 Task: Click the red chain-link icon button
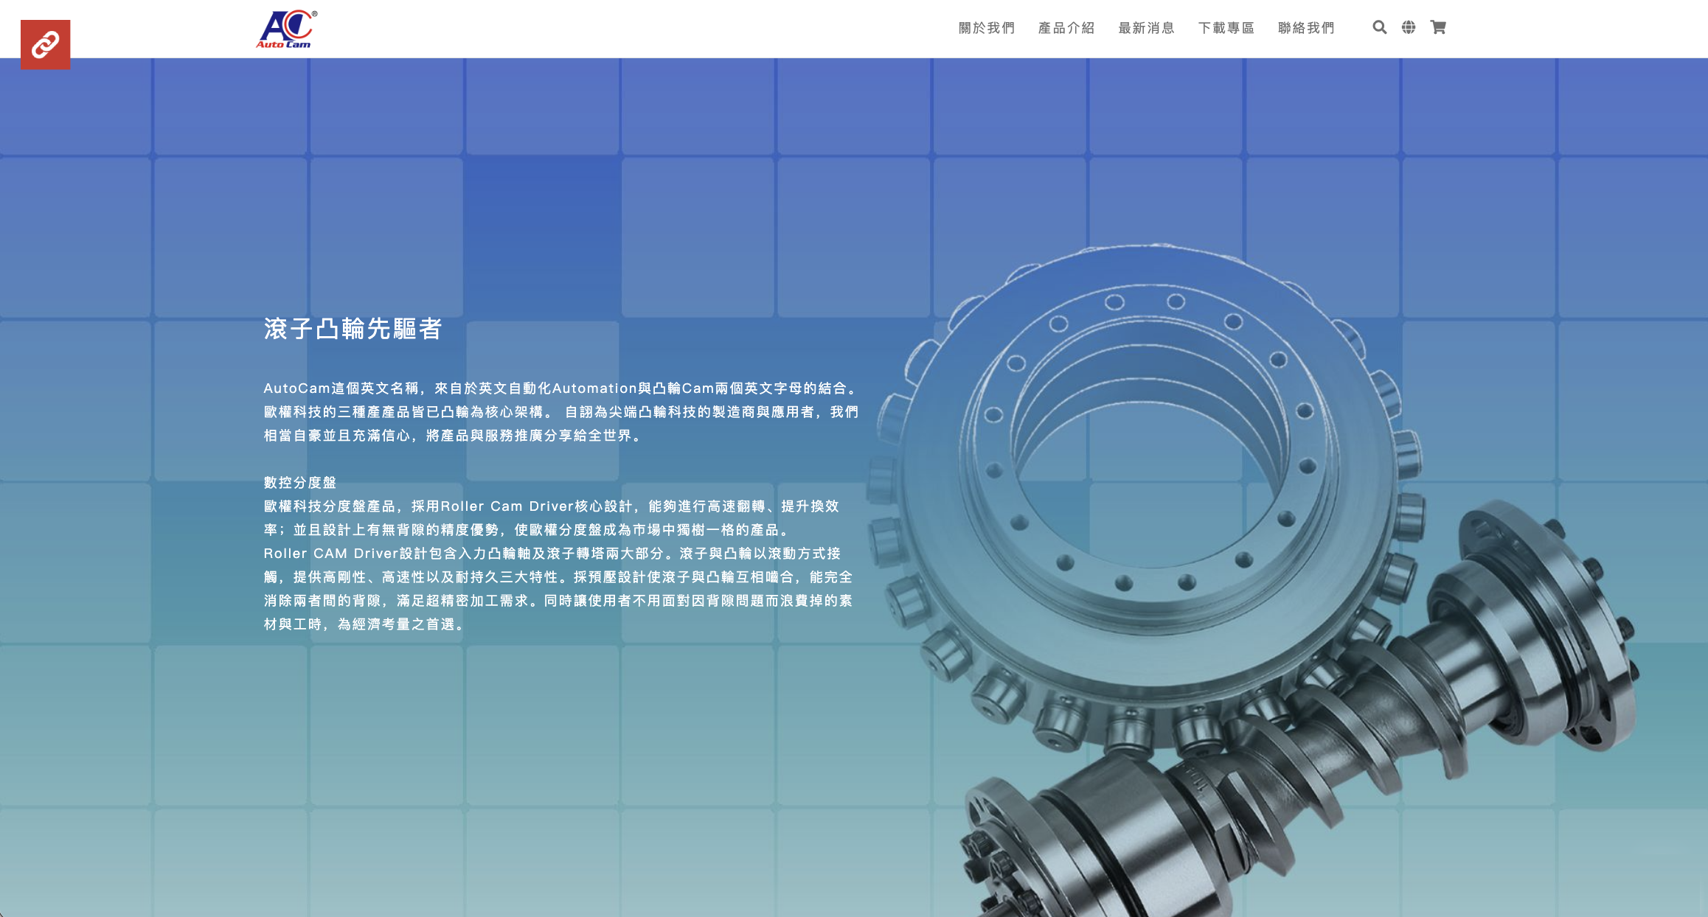pos(45,45)
